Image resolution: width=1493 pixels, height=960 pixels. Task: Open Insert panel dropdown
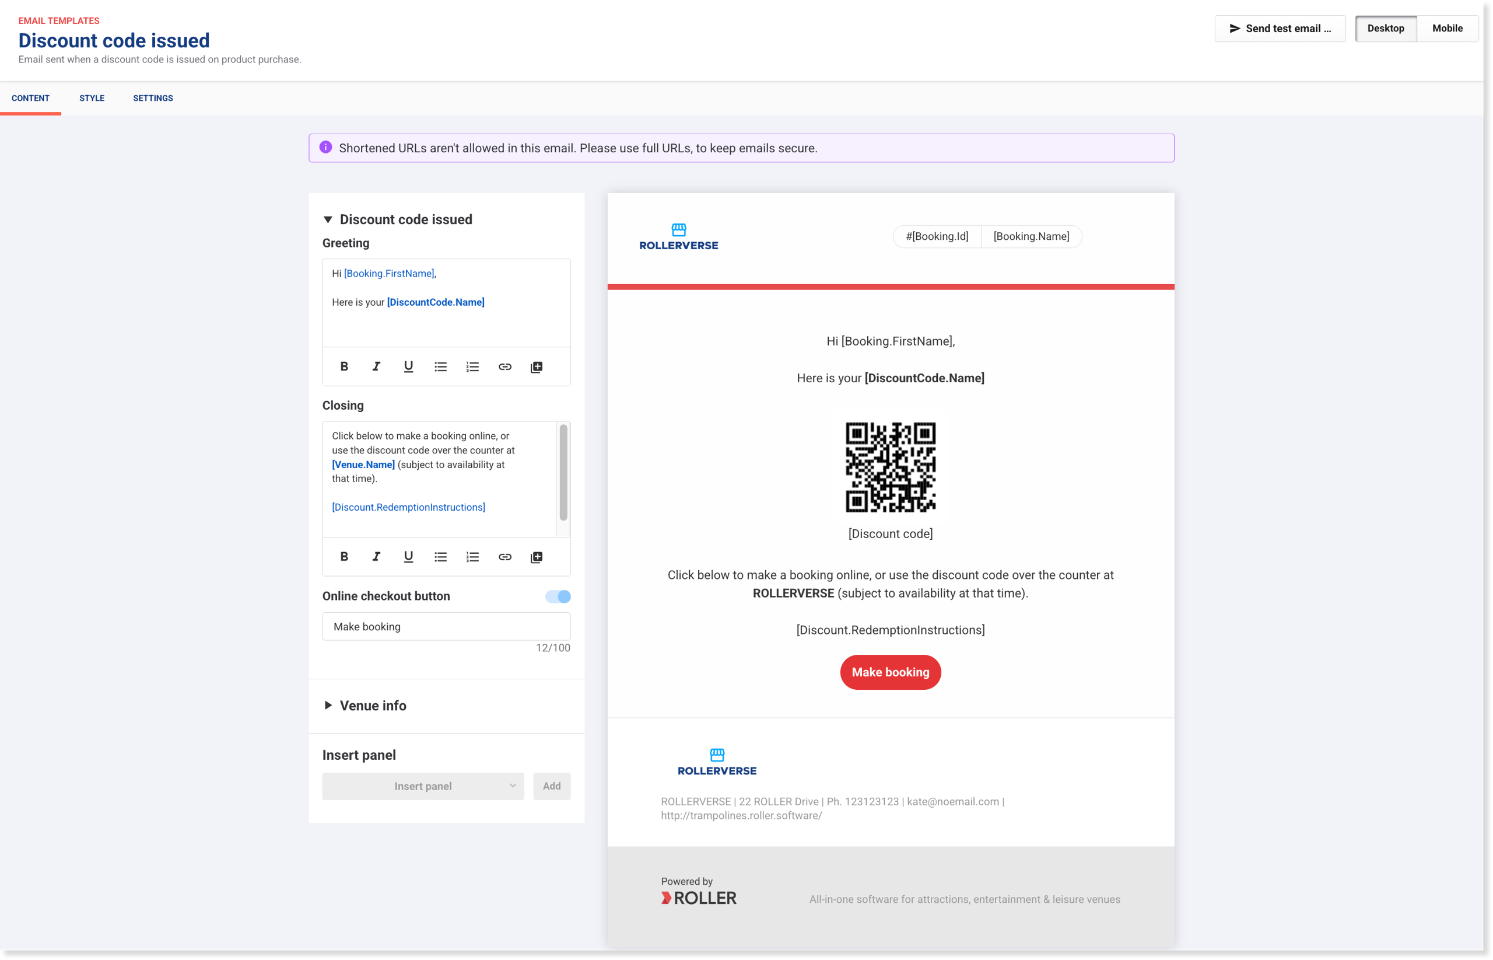click(423, 786)
